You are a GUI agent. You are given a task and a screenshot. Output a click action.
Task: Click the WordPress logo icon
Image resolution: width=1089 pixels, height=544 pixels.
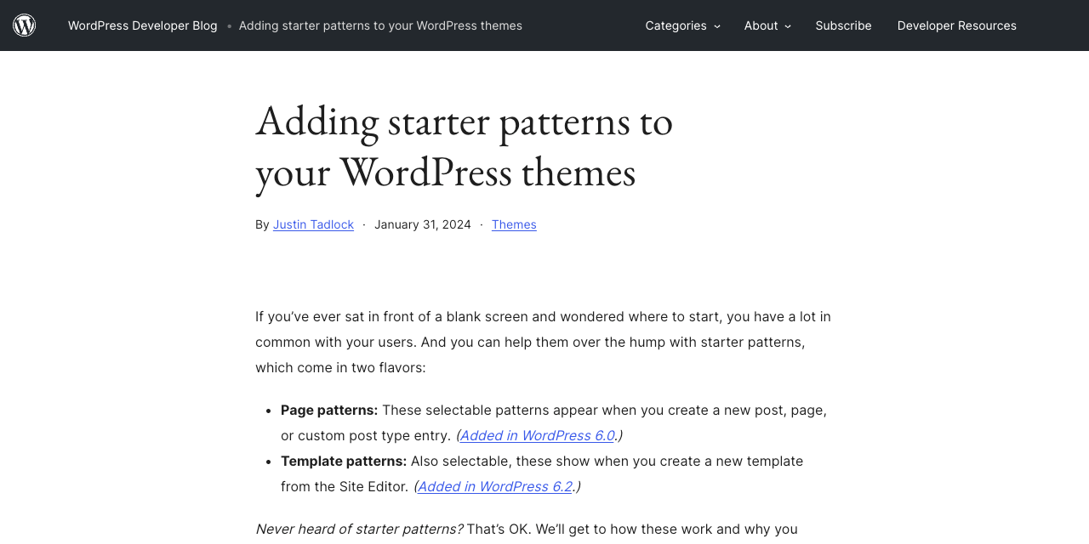coord(25,25)
